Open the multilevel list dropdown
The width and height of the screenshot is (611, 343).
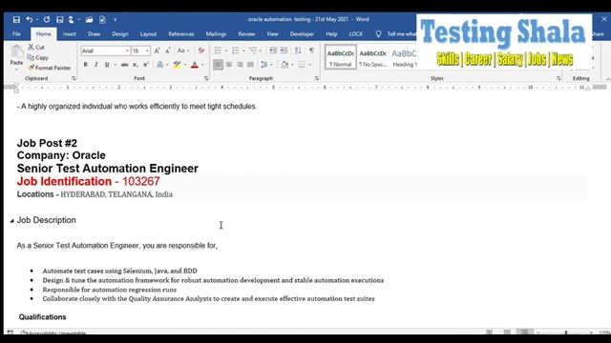coord(261,50)
